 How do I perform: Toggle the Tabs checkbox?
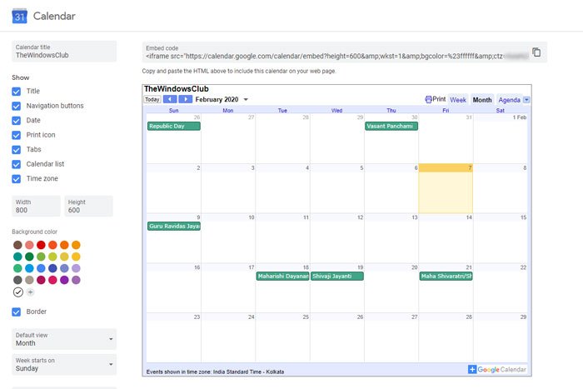[17, 150]
